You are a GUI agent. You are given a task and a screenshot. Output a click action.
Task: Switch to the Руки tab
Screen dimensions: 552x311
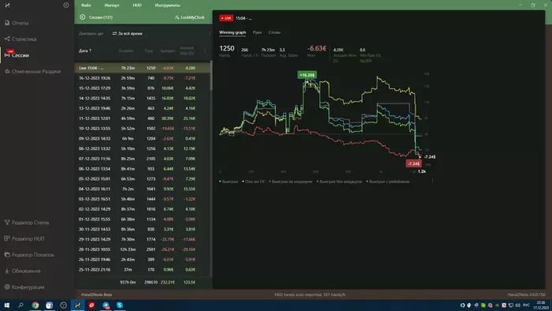point(257,32)
